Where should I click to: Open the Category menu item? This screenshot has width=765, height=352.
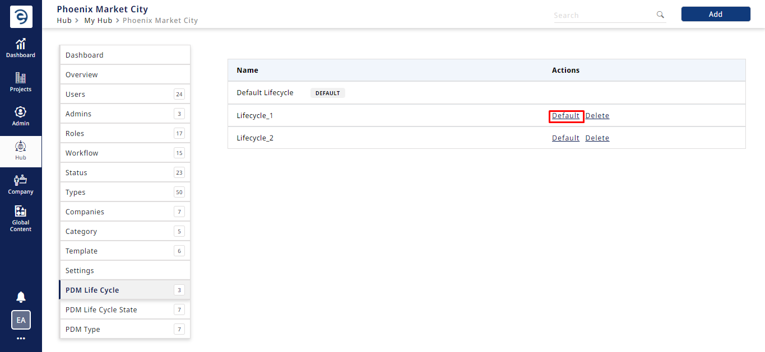[125, 231]
